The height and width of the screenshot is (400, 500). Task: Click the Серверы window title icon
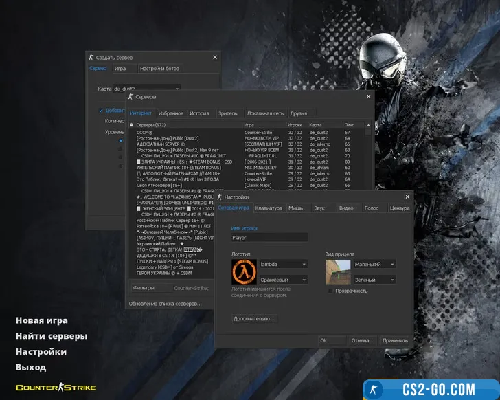(130, 97)
